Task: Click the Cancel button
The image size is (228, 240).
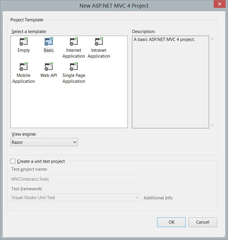Action: click(x=202, y=222)
